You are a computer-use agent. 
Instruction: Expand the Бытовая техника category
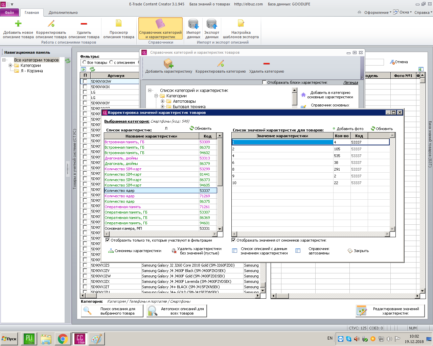163,107
